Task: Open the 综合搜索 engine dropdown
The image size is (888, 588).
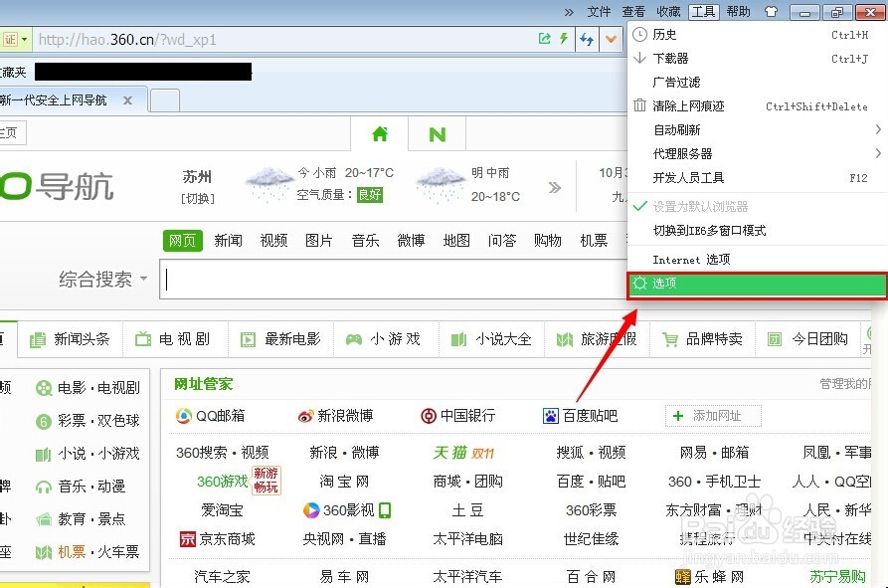Action: pyautogui.click(x=102, y=279)
